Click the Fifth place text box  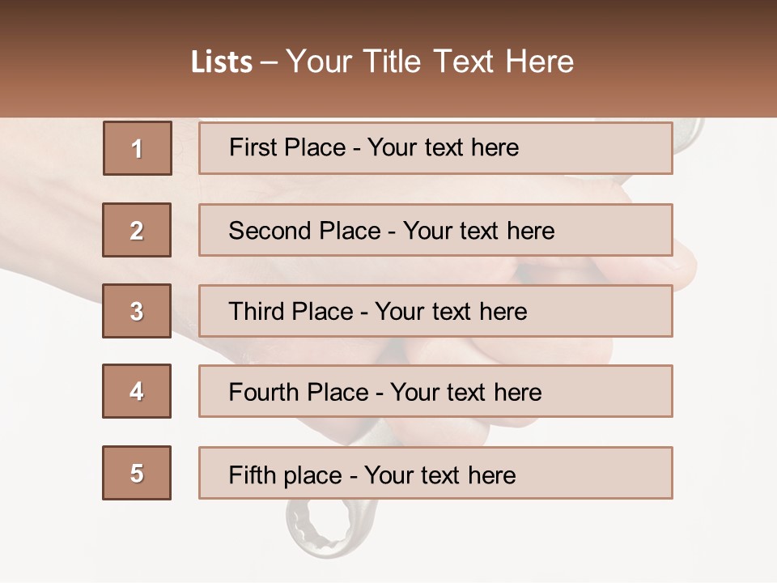pyautogui.click(x=435, y=473)
